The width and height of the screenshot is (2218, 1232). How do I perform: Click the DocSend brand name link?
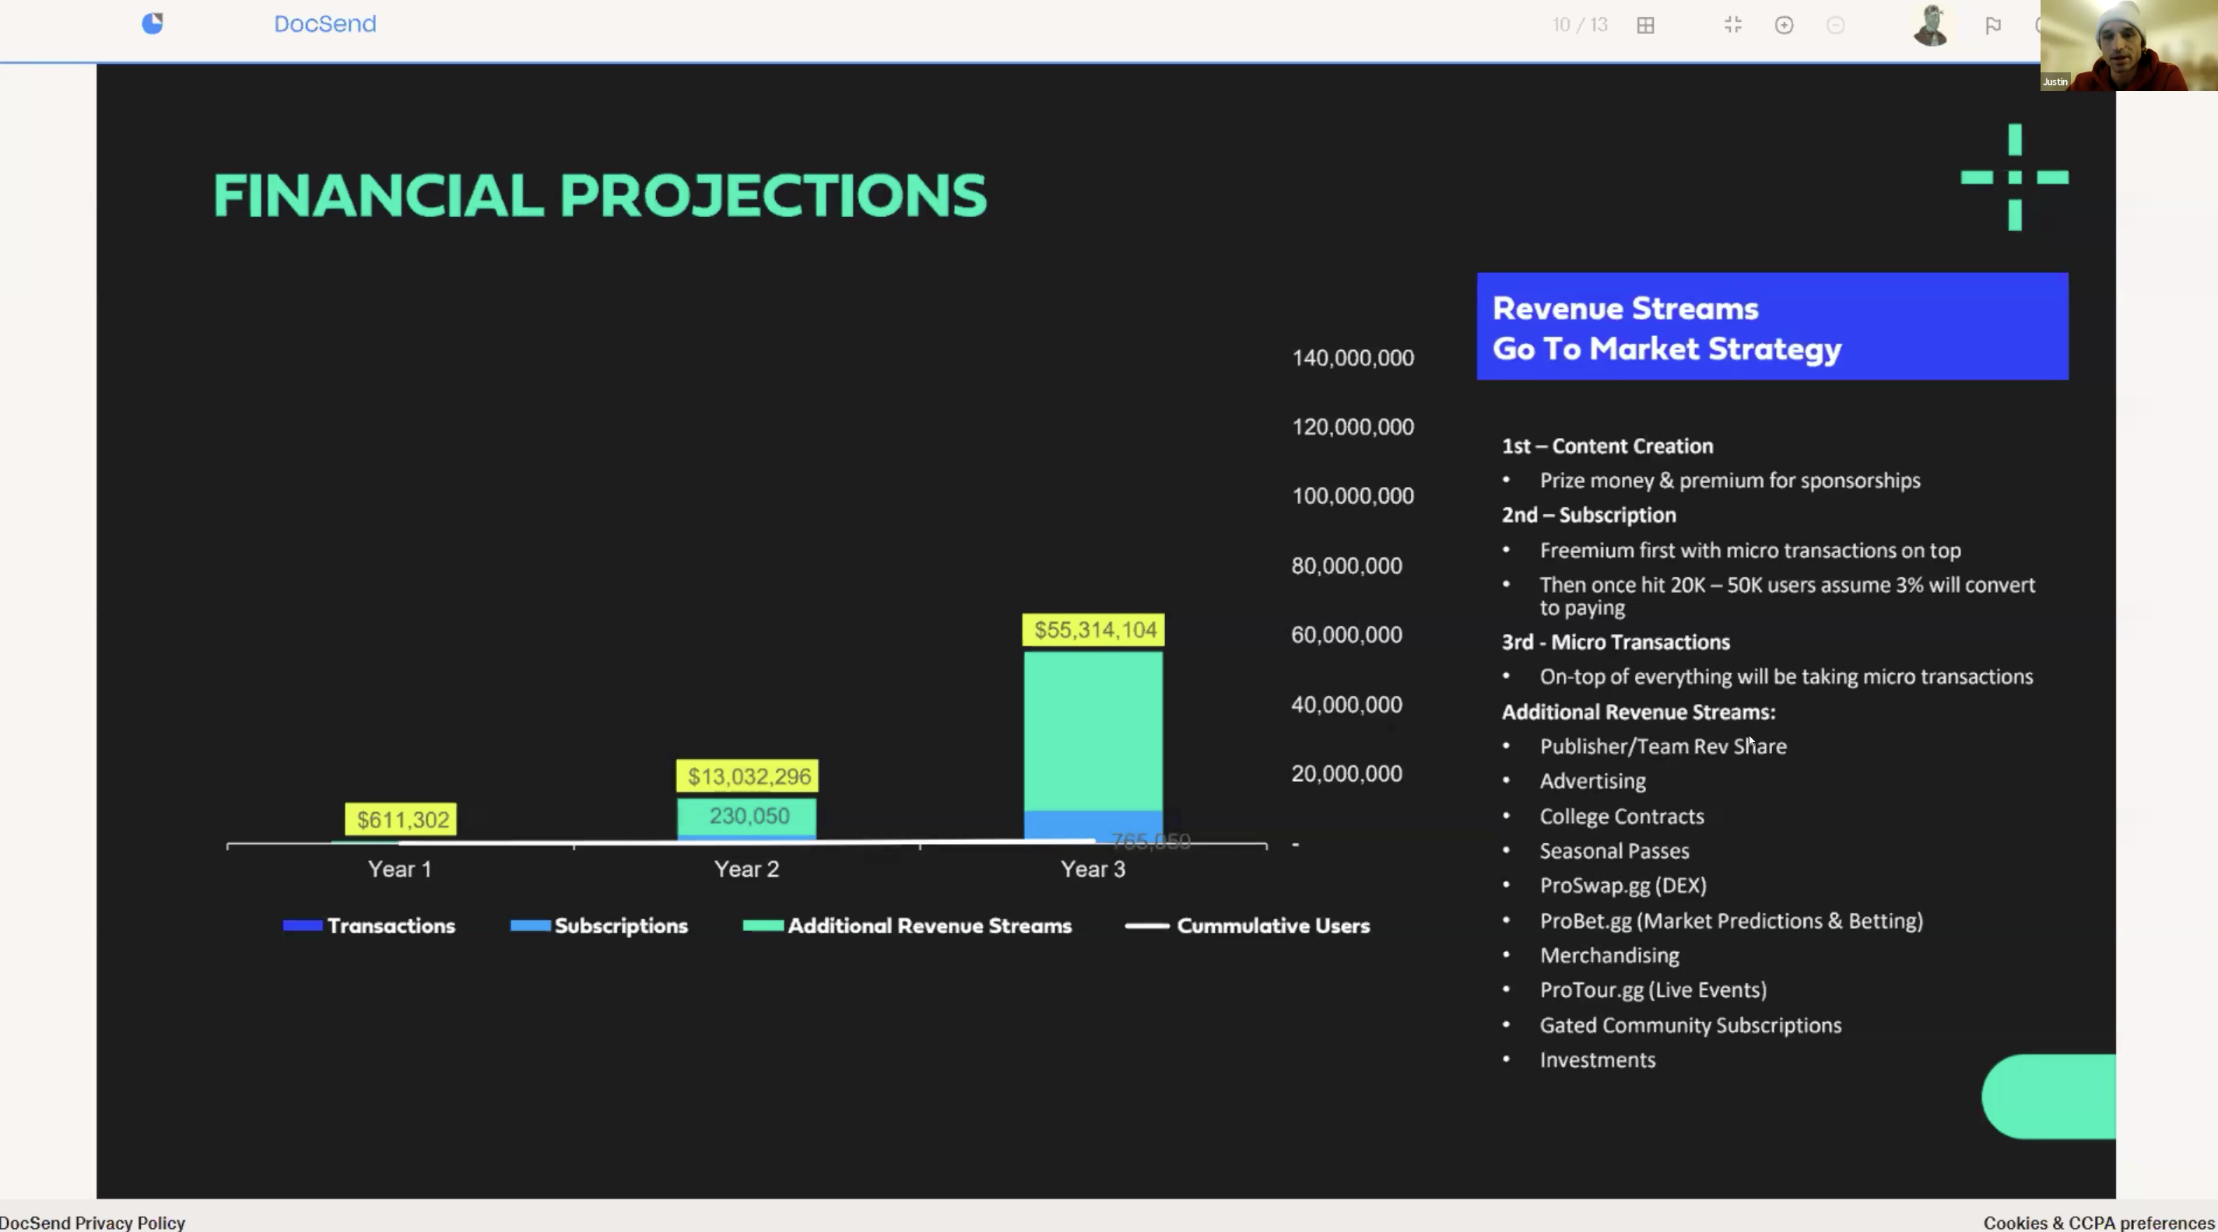pyautogui.click(x=325, y=24)
